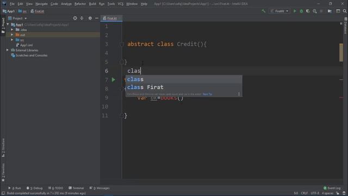Open the Refactor menu
The height and width of the screenshot is (196, 348).
[x=80, y=4]
